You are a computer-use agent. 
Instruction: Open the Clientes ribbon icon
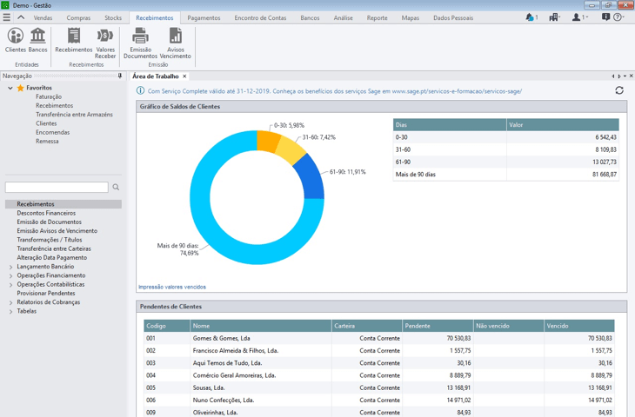[x=16, y=36]
